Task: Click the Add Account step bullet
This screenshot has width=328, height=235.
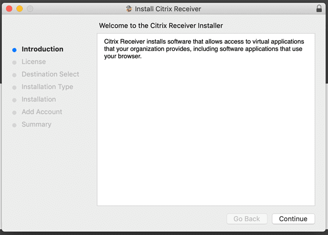Action: tap(14, 113)
